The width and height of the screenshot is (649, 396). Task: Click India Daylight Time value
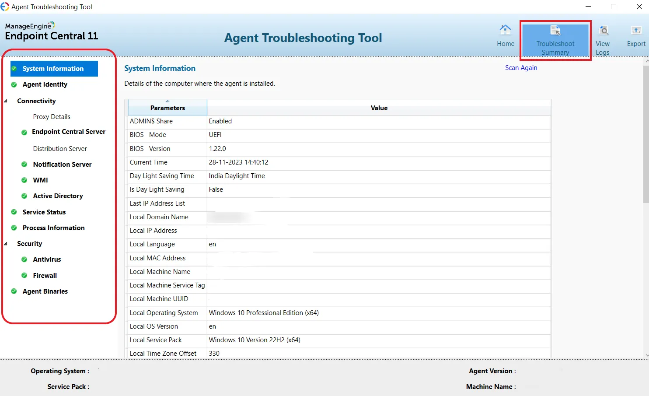pyautogui.click(x=237, y=176)
